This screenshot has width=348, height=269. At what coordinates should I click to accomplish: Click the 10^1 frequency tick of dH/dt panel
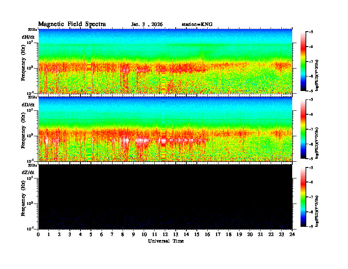point(30,42)
